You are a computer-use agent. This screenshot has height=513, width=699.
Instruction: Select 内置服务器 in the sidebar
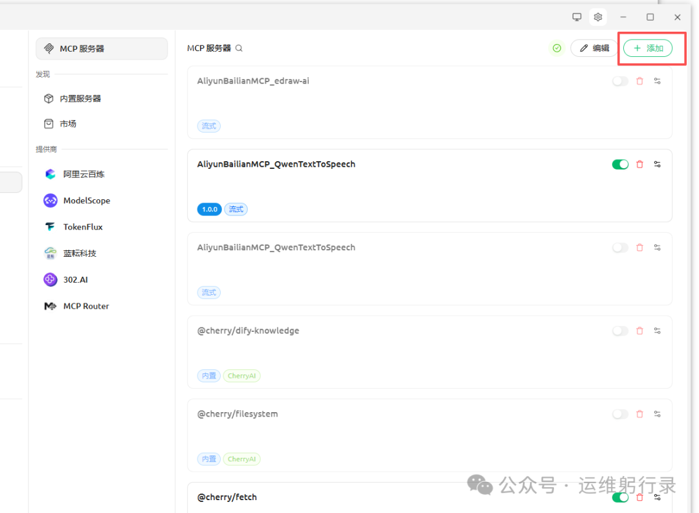80,98
